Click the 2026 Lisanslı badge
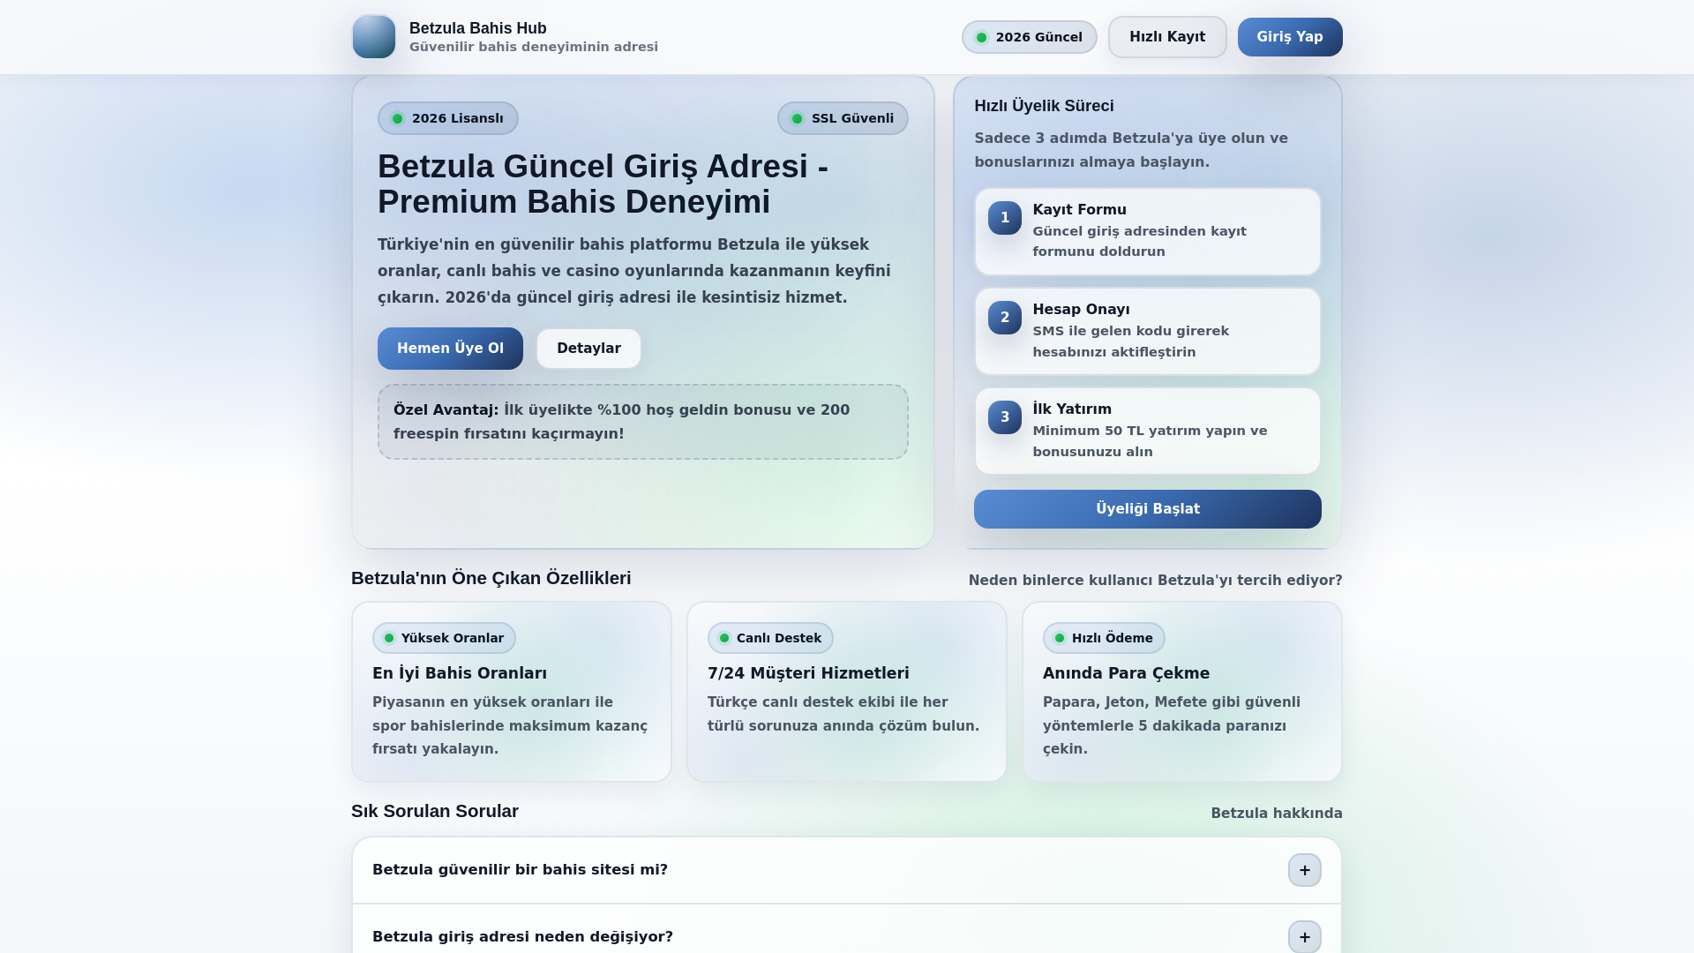The image size is (1694, 953). point(447,118)
